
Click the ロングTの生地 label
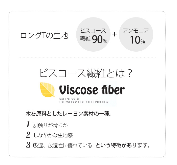[44, 35]
